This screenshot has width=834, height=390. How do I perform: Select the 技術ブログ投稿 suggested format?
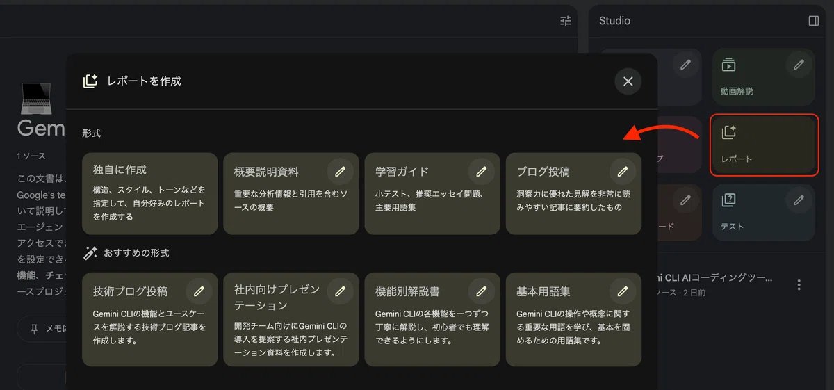point(150,319)
